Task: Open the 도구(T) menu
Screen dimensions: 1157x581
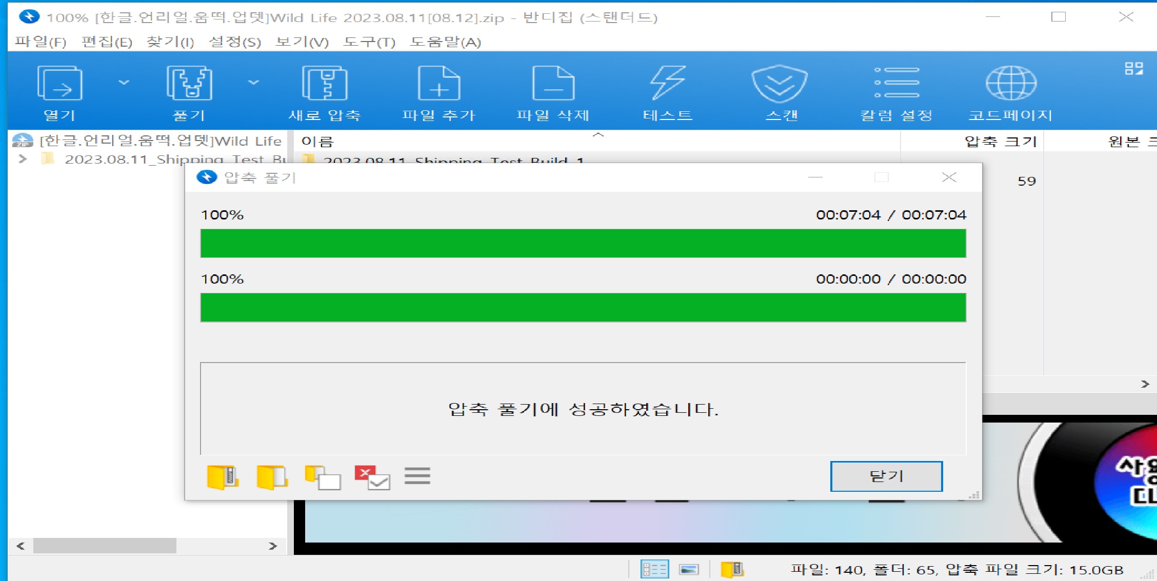Action: pos(369,42)
